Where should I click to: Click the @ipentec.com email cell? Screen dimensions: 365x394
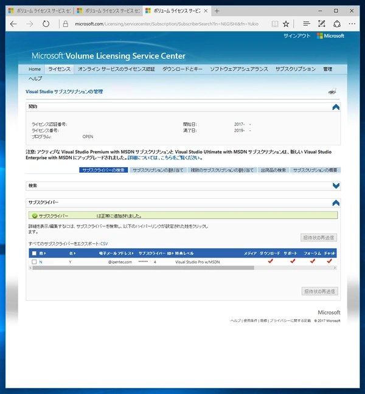coord(120,262)
